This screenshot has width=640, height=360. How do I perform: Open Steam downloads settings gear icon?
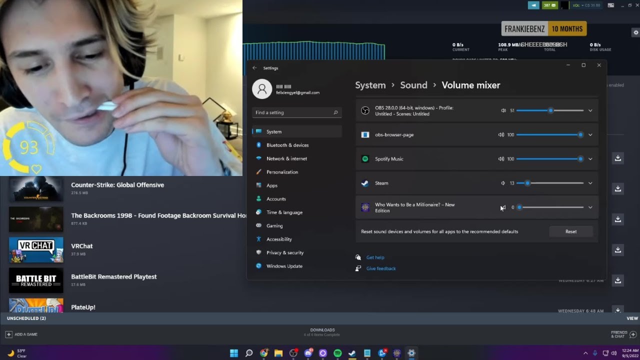[x=635, y=32]
